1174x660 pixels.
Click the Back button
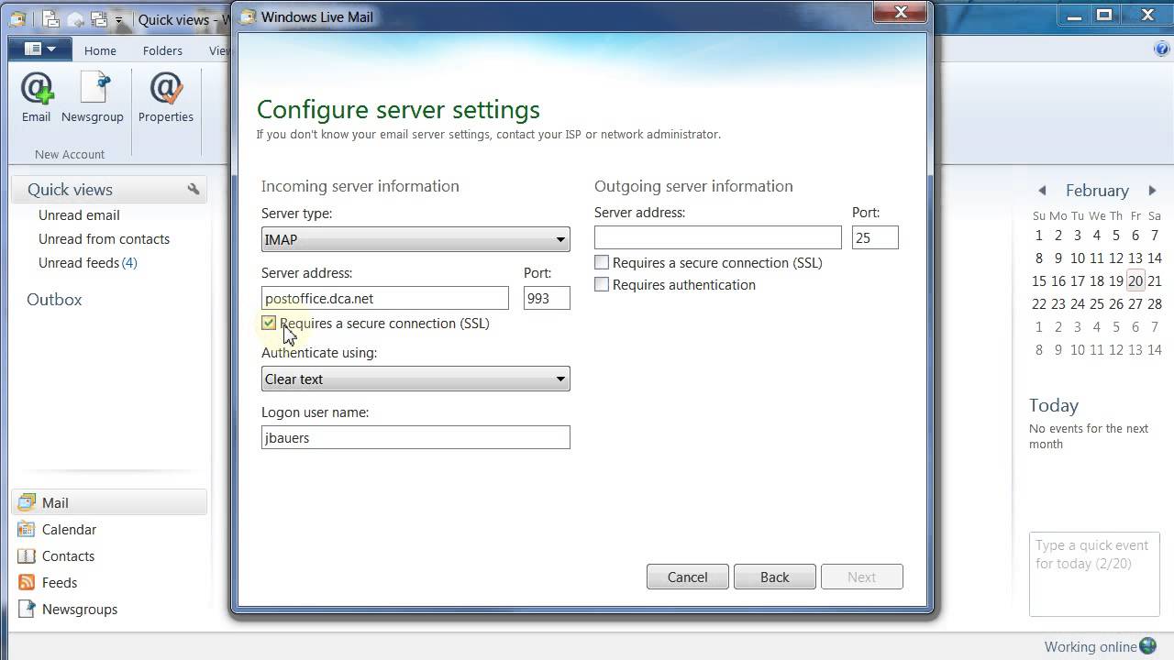[774, 577]
